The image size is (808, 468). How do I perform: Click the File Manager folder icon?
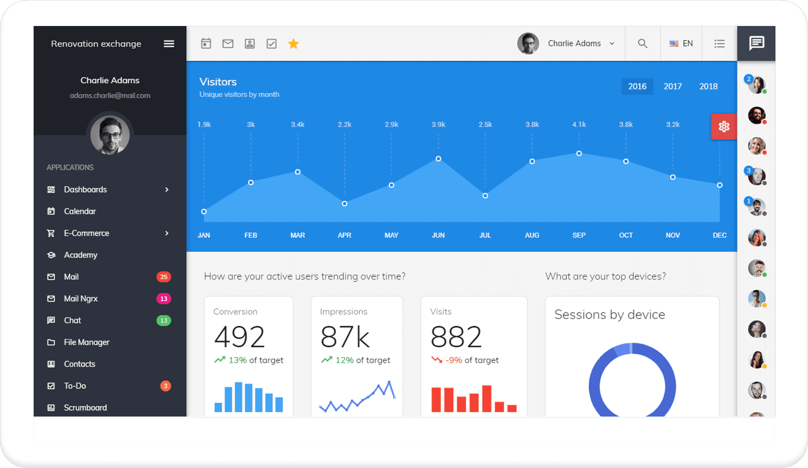pyautogui.click(x=51, y=342)
